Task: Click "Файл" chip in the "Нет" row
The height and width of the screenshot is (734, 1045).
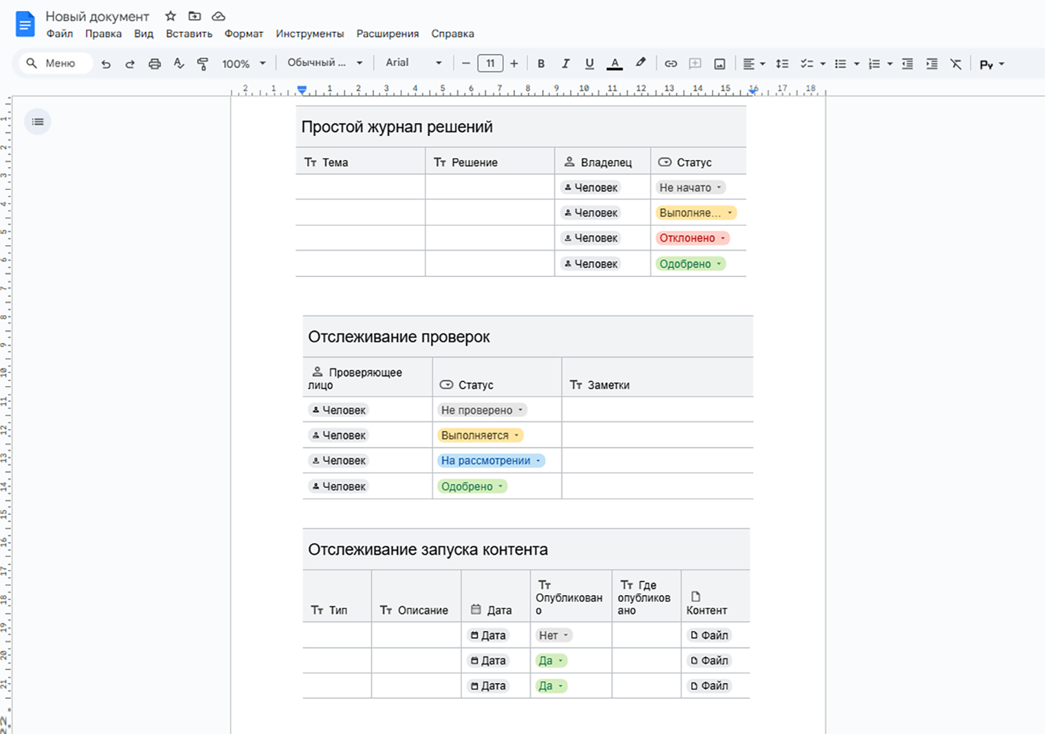Action: coord(709,636)
